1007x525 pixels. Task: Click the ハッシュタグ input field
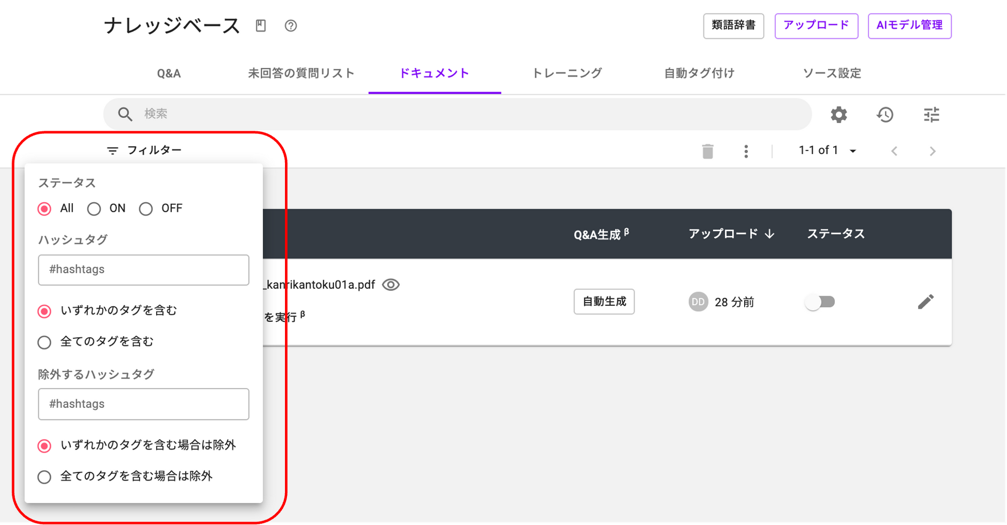(x=143, y=270)
